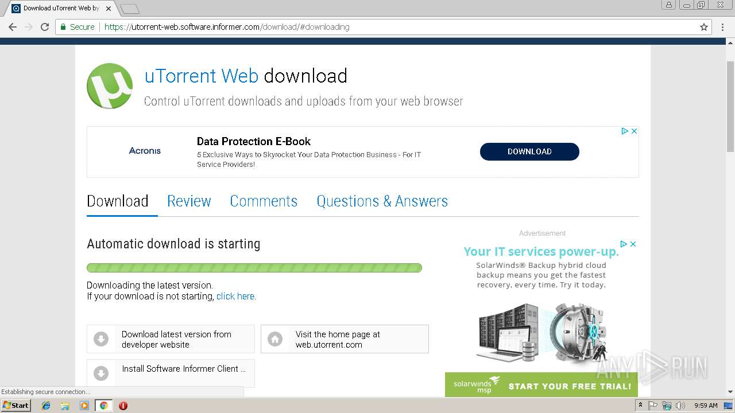Close the Acronis ad with X
735x413 pixels.
coord(634,131)
